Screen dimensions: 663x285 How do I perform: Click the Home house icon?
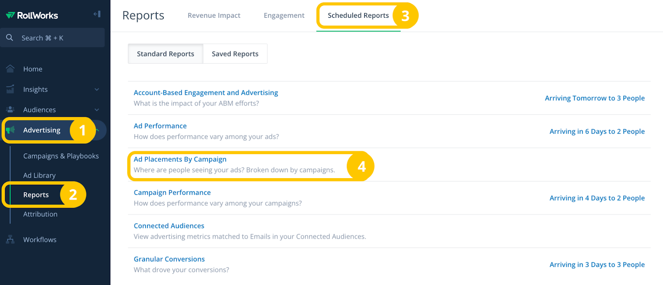click(x=10, y=69)
